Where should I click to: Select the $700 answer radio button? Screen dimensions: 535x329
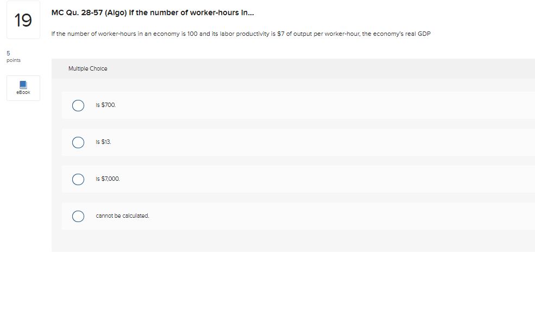[78, 105]
